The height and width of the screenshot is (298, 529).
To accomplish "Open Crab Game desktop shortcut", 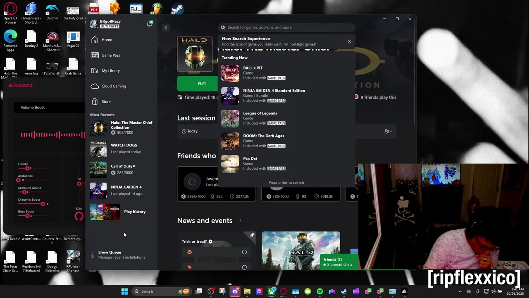I will (73, 67).
